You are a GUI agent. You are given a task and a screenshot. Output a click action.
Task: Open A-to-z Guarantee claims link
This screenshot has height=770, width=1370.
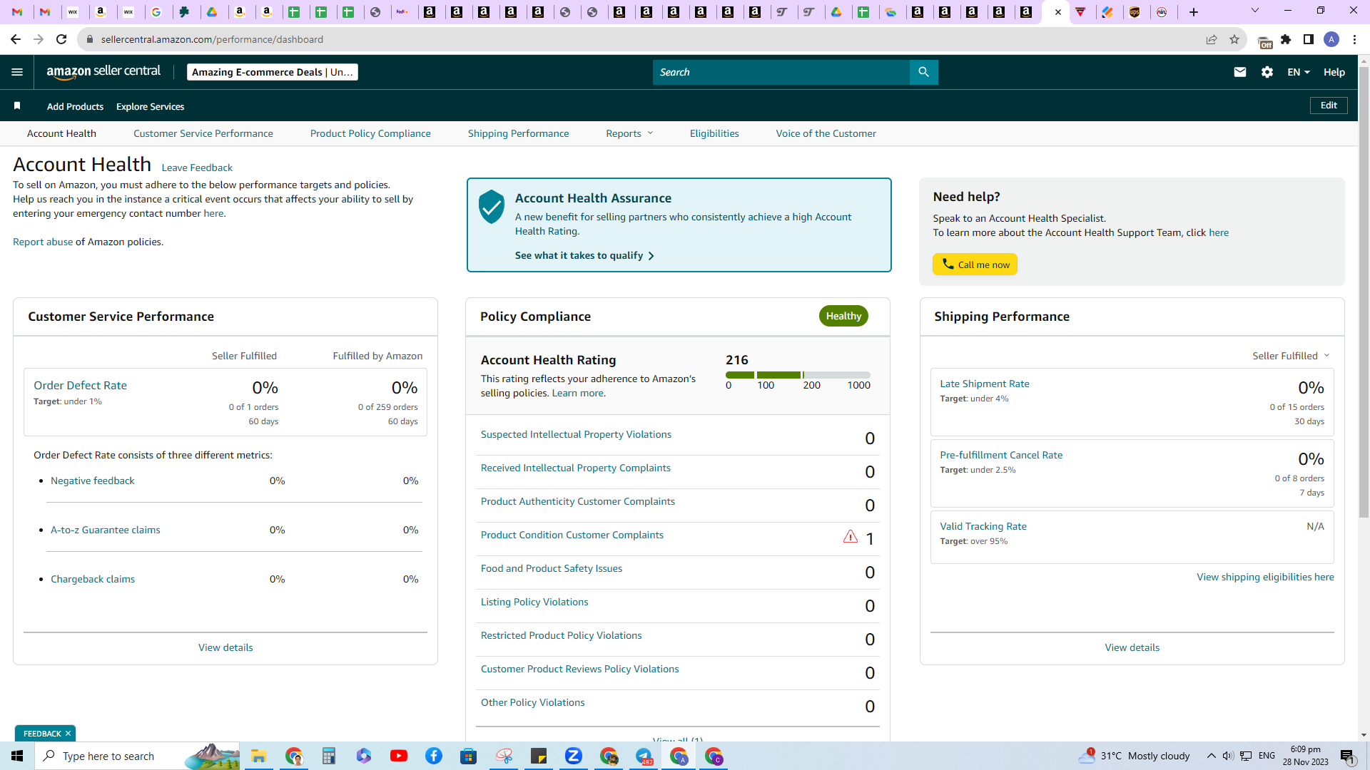(x=106, y=530)
